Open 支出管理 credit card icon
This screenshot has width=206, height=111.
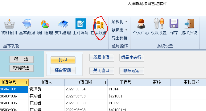pos(63,24)
